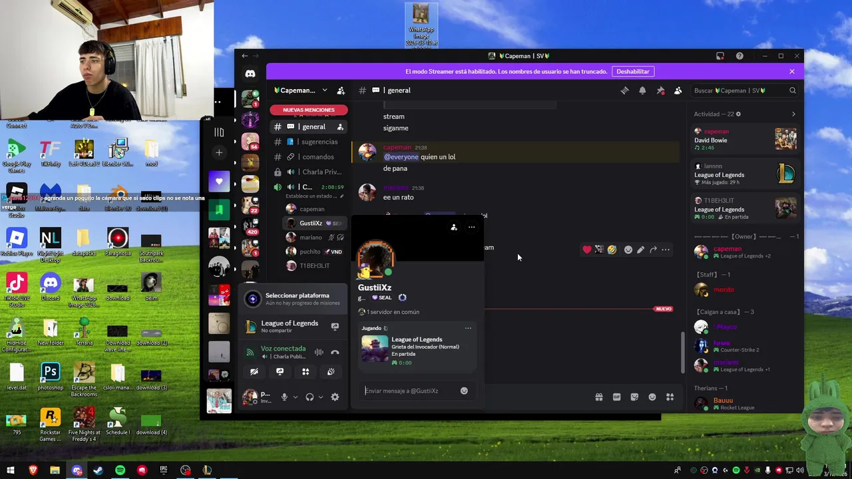Open GIF picker in chat bar
This screenshot has width=852, height=479.
[x=616, y=397]
